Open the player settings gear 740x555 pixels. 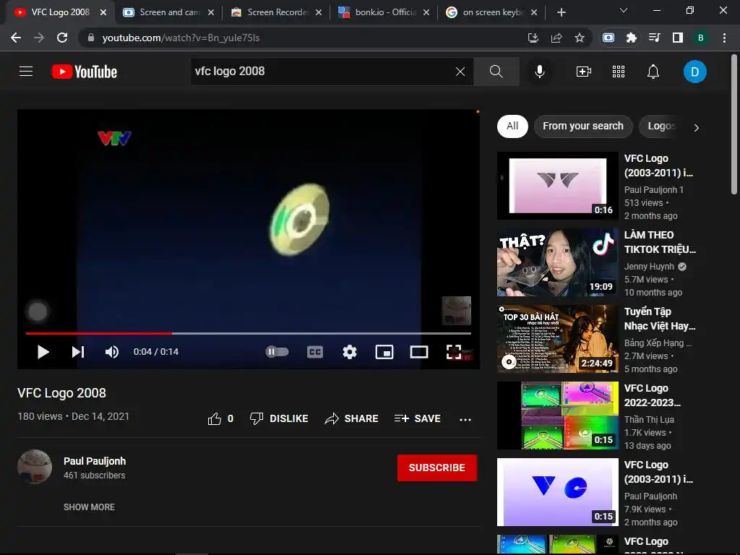pyautogui.click(x=350, y=352)
